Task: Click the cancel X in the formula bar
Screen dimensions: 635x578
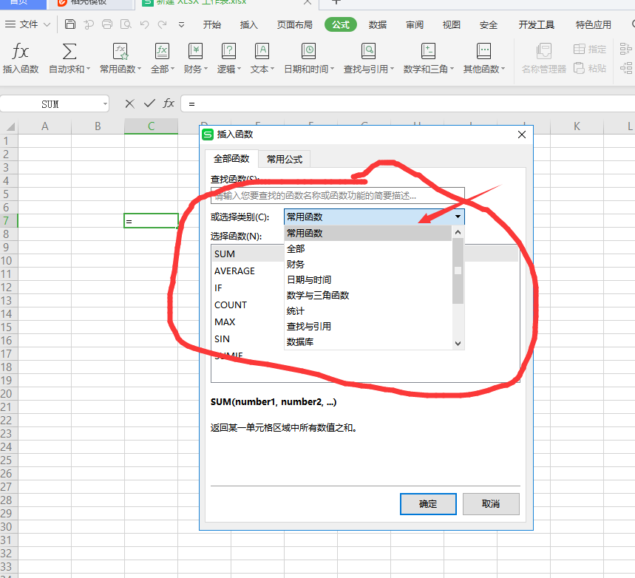Action: 130,103
